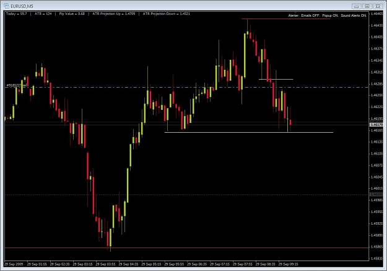
Task: Click the 'Pip Value = 0.68' readout
Action: pos(72,14)
